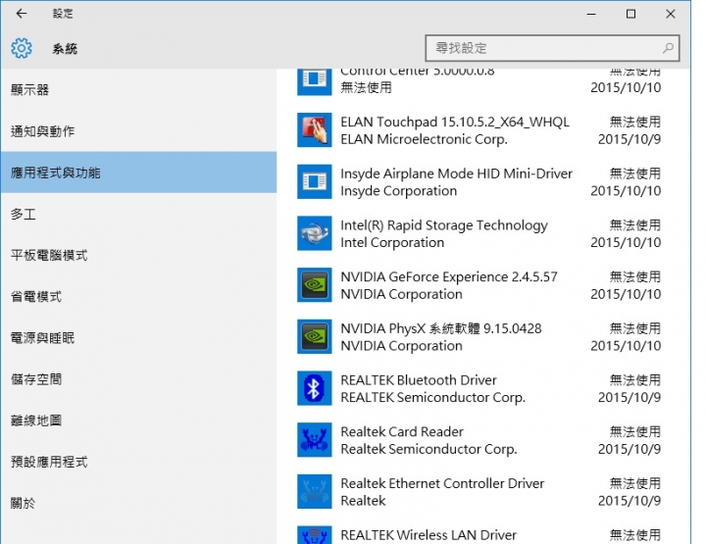Click REALTEK Bluetooth Driver text

419,380
